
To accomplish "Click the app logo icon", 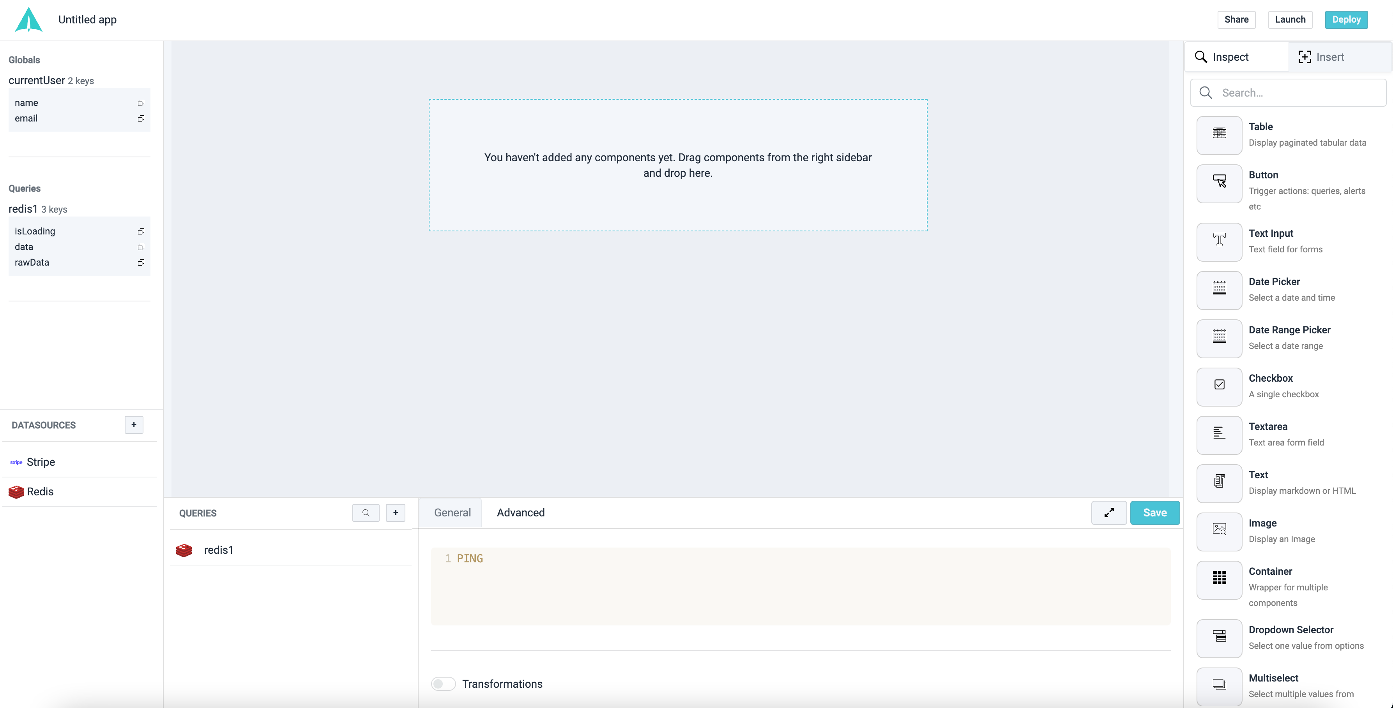I will pos(29,20).
